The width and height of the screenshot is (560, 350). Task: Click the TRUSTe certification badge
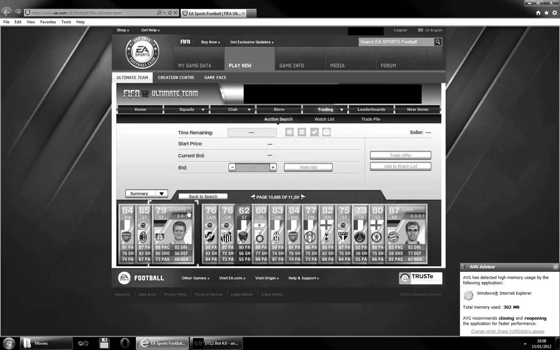click(420, 278)
